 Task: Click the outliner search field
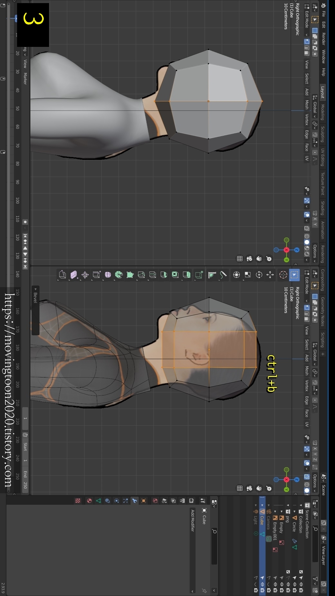(x=315, y=544)
